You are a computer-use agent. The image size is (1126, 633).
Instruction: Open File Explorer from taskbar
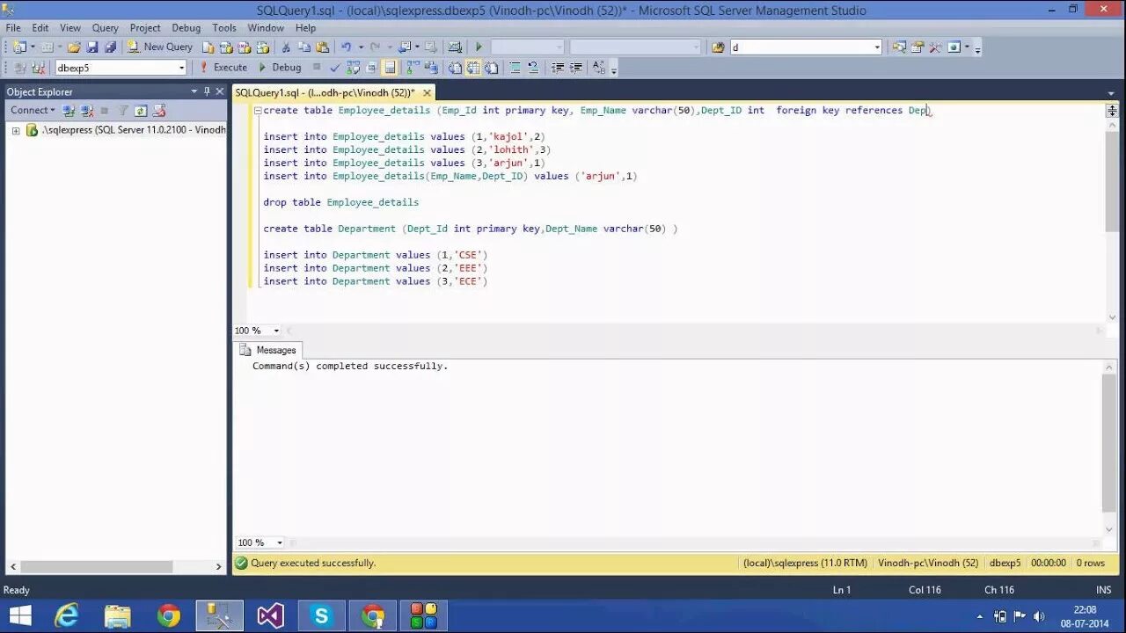tap(118, 615)
